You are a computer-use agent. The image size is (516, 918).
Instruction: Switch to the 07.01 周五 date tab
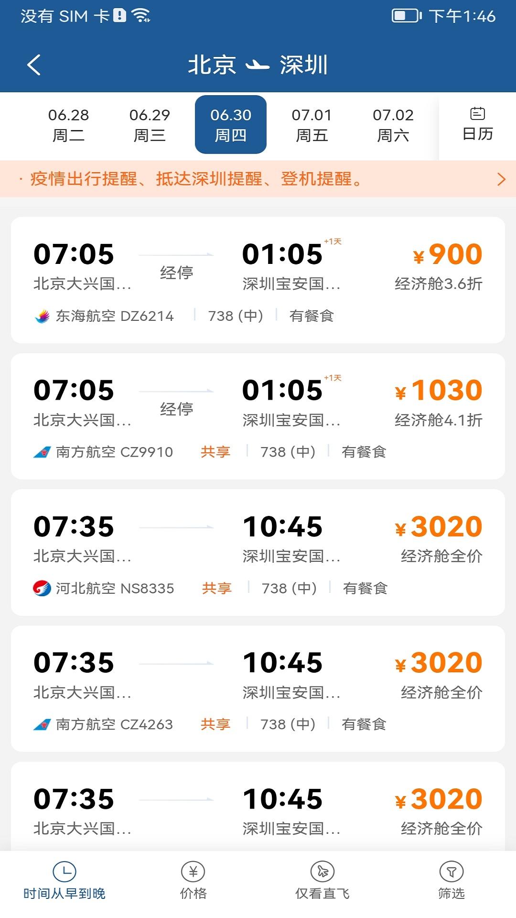coord(312,125)
